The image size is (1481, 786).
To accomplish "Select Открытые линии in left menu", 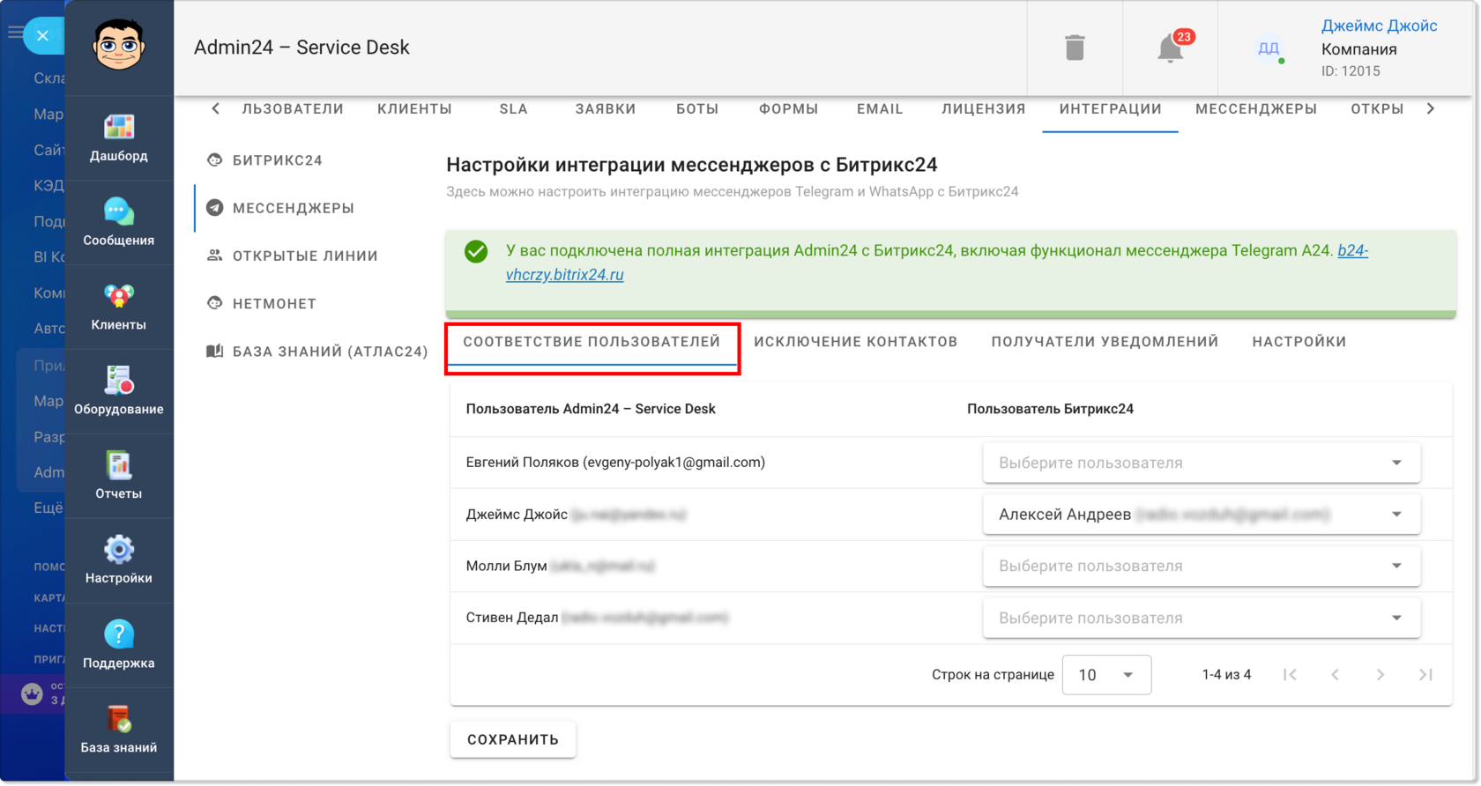I will click(x=305, y=256).
